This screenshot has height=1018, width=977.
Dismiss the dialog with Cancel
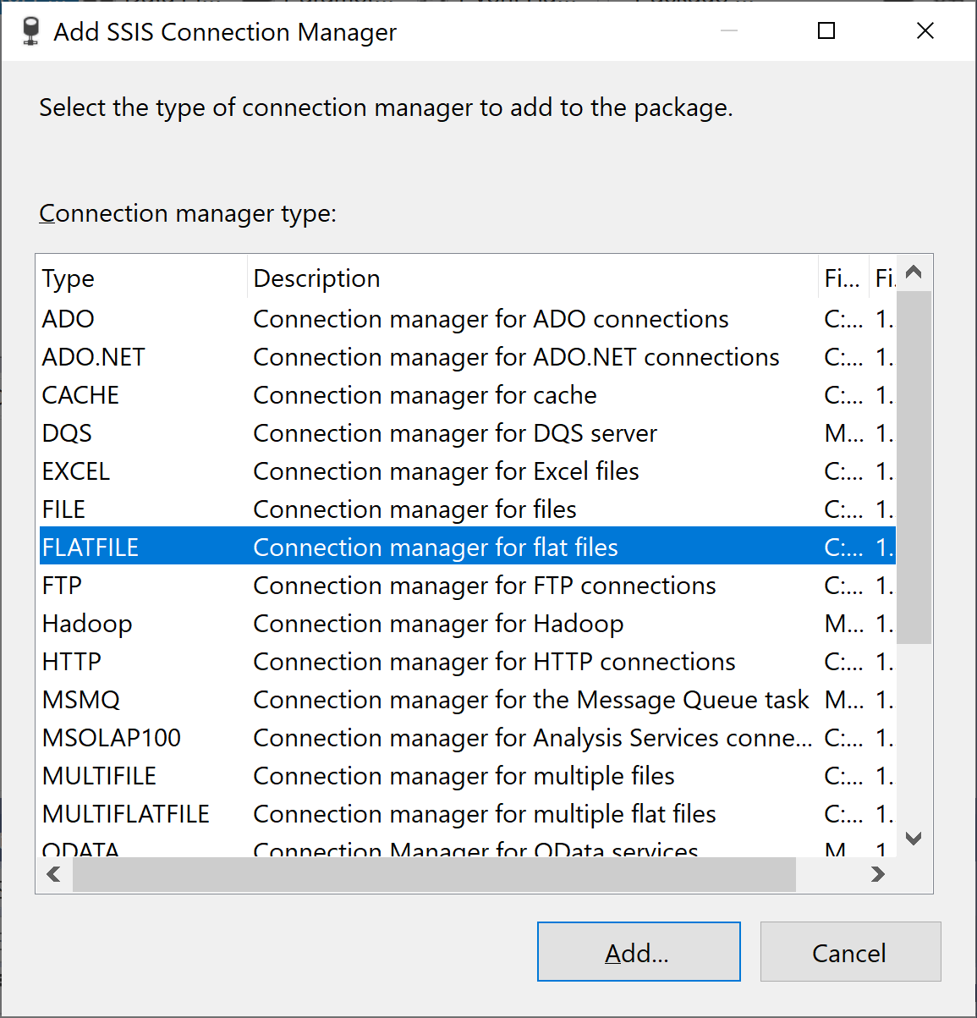click(849, 951)
